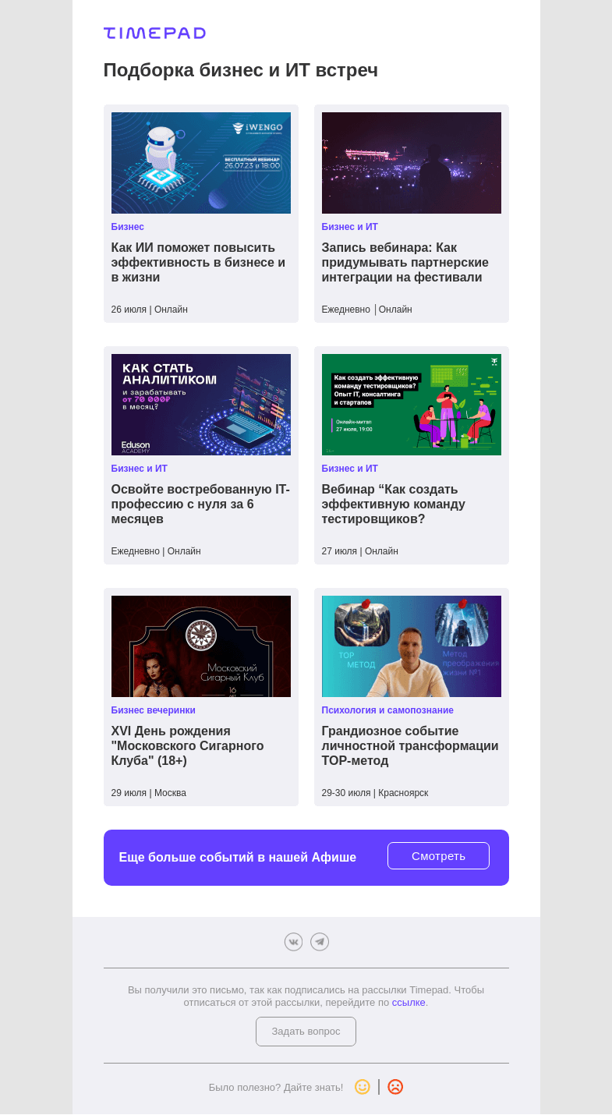Open title XVI День рождения Сигарного Клуба
The image size is (612, 1115).
click(x=188, y=746)
